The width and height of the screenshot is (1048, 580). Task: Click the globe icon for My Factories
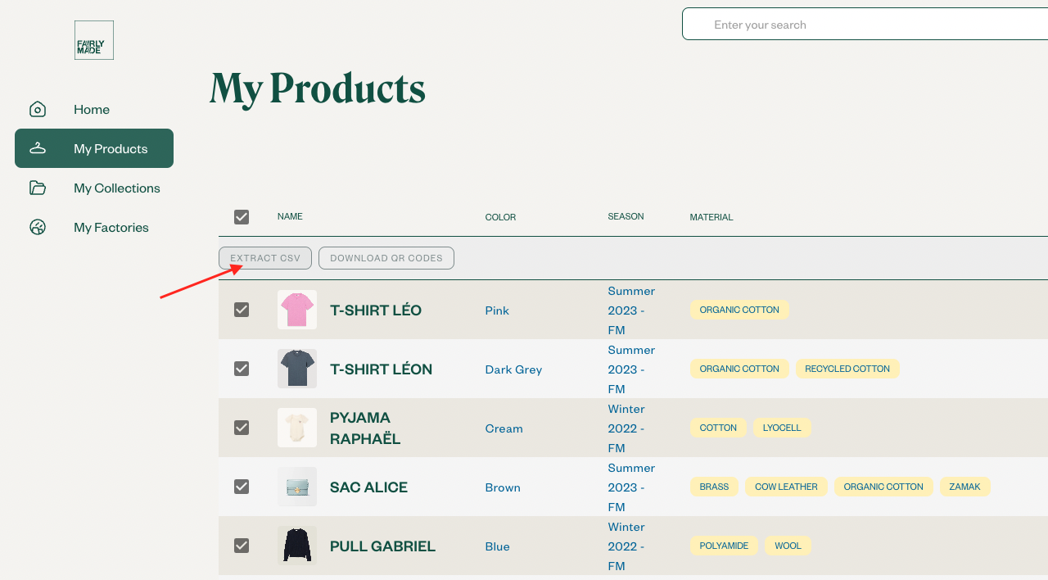click(38, 227)
